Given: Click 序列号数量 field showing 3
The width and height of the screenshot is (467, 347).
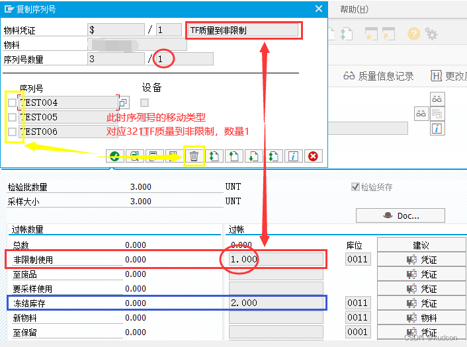Looking at the screenshot, I should 116,59.
